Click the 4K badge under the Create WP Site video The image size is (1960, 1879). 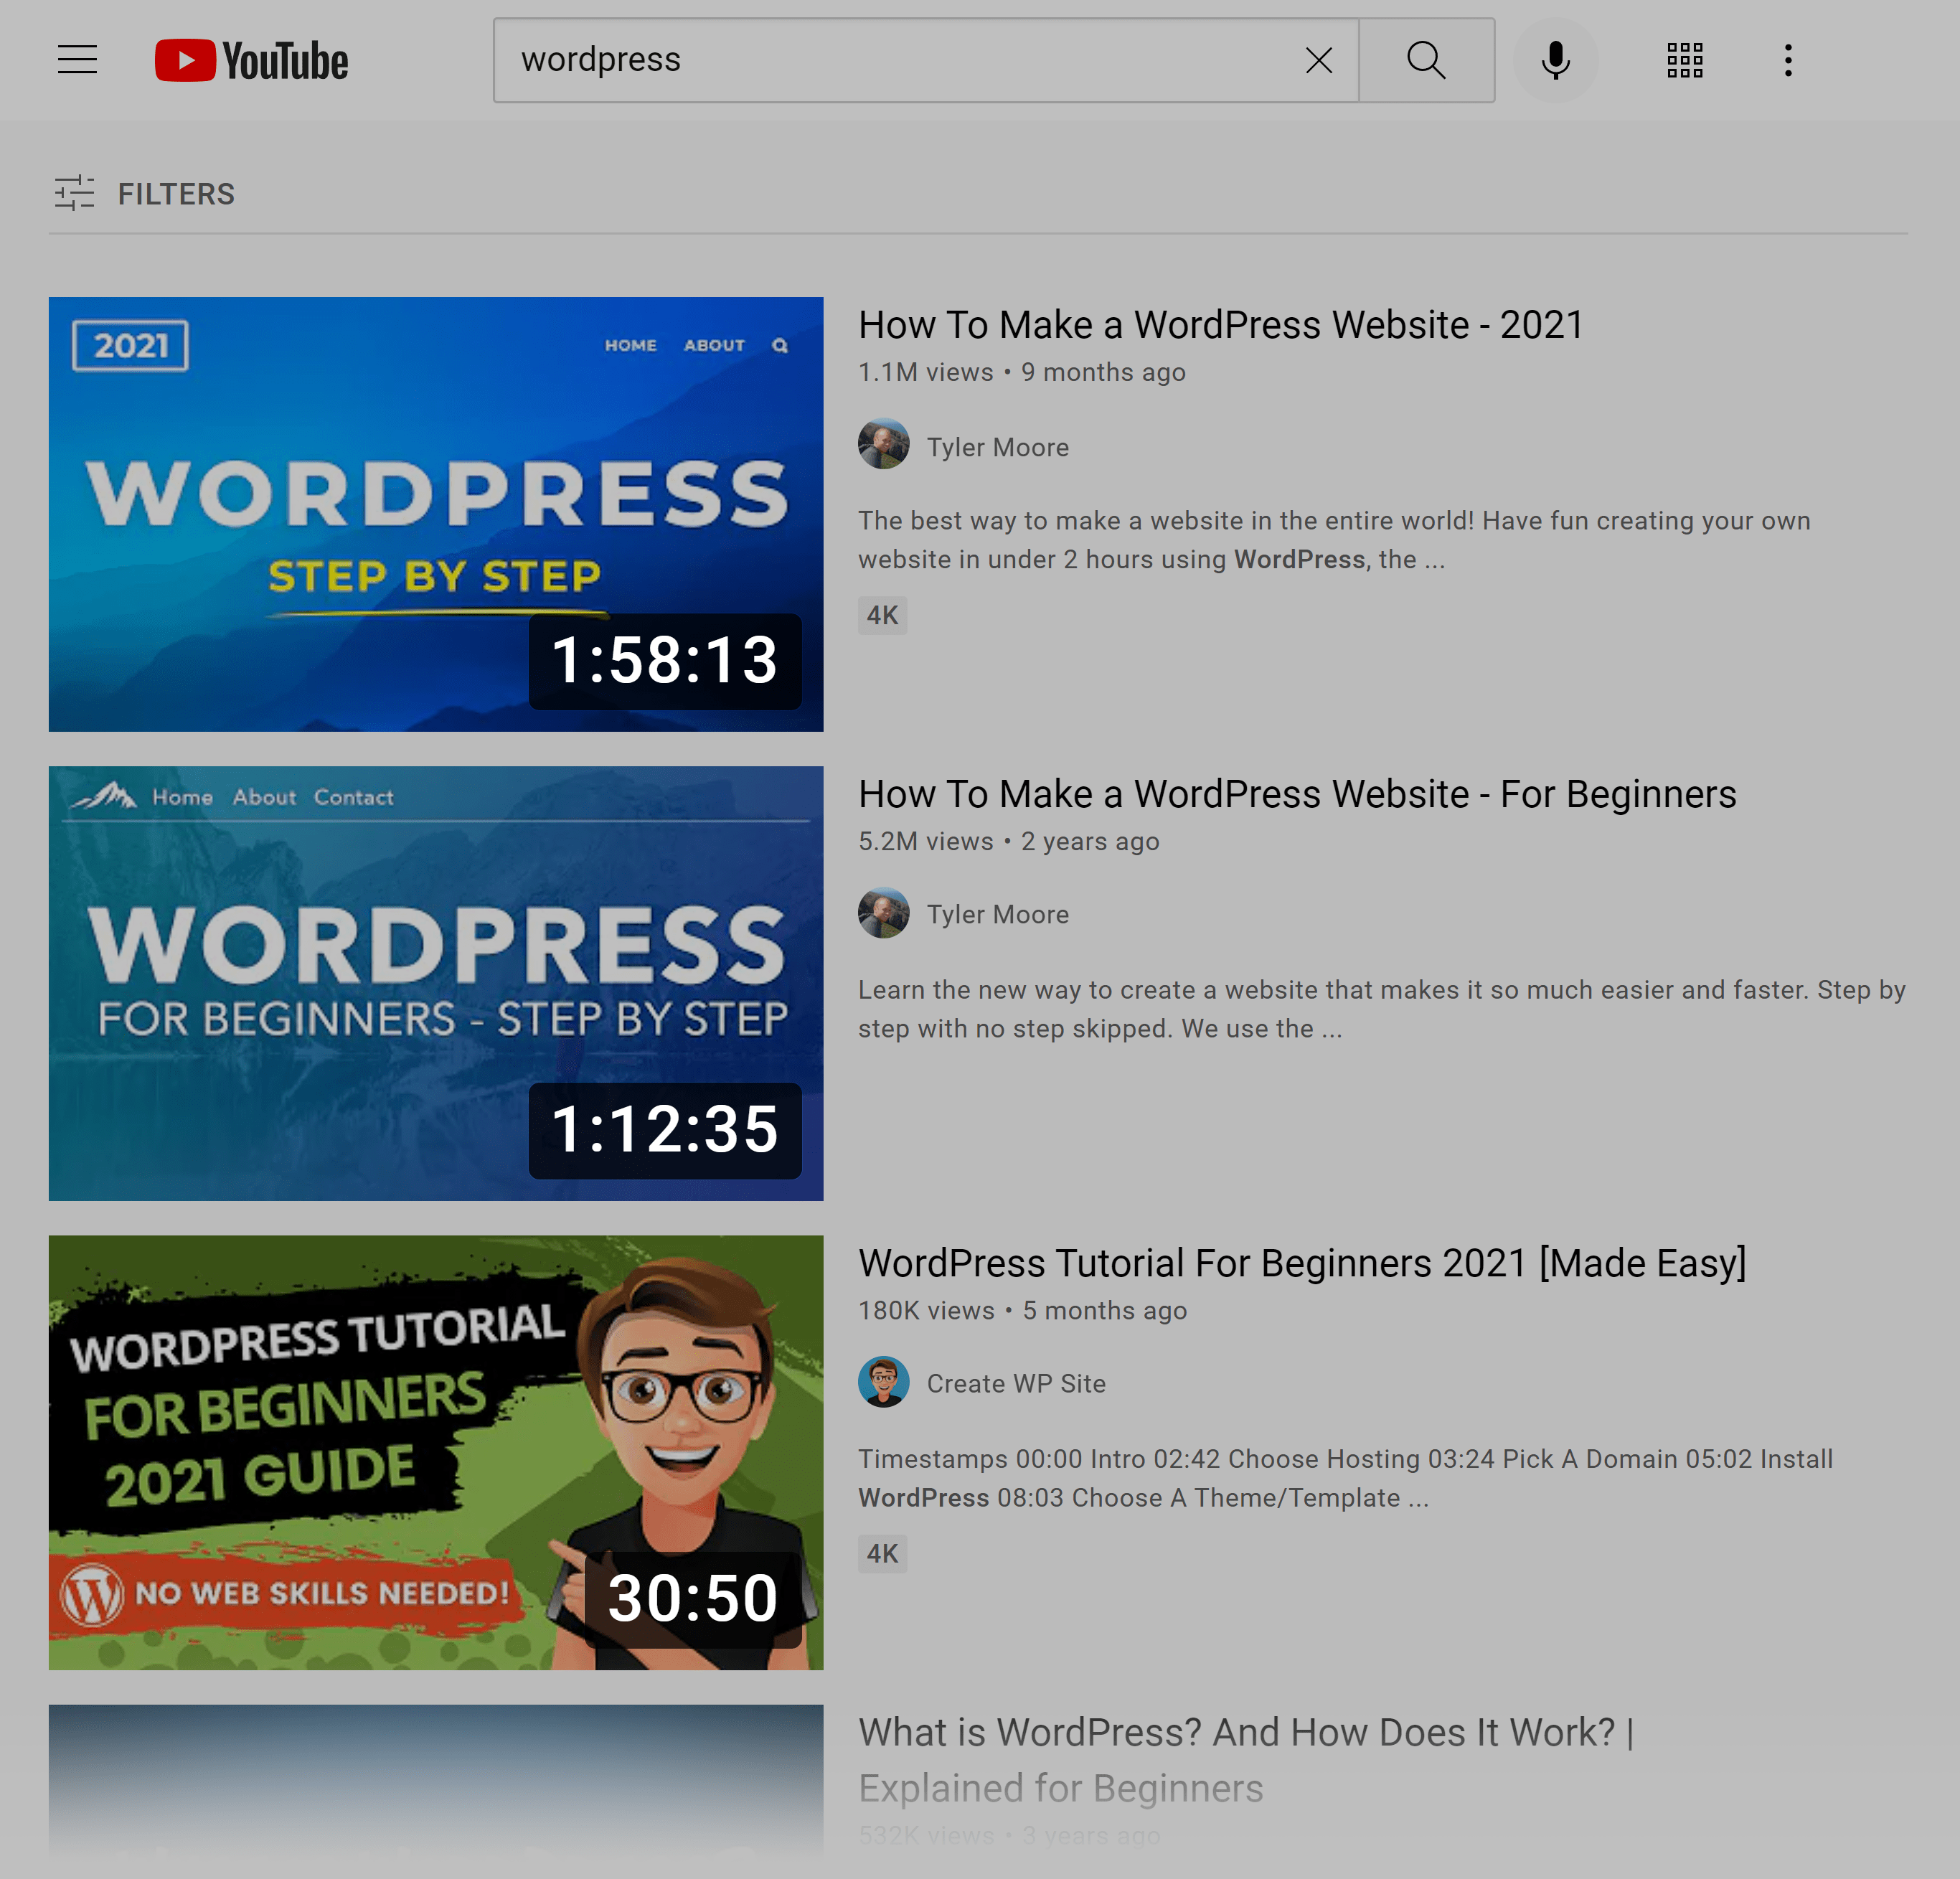(x=882, y=1553)
